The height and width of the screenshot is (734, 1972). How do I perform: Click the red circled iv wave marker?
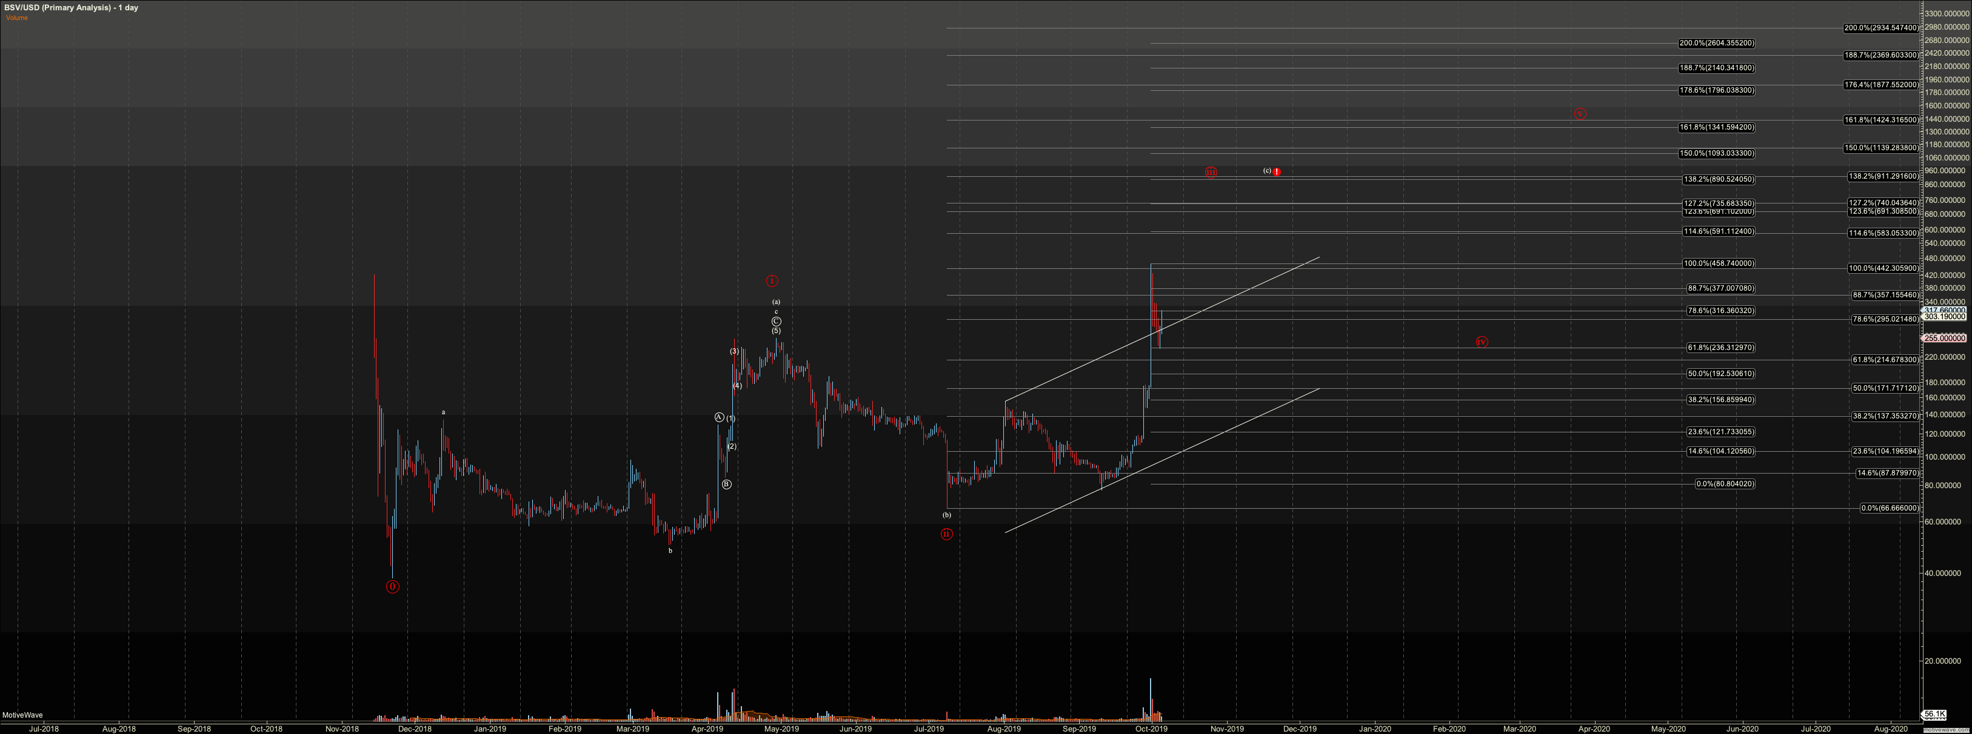point(1482,342)
